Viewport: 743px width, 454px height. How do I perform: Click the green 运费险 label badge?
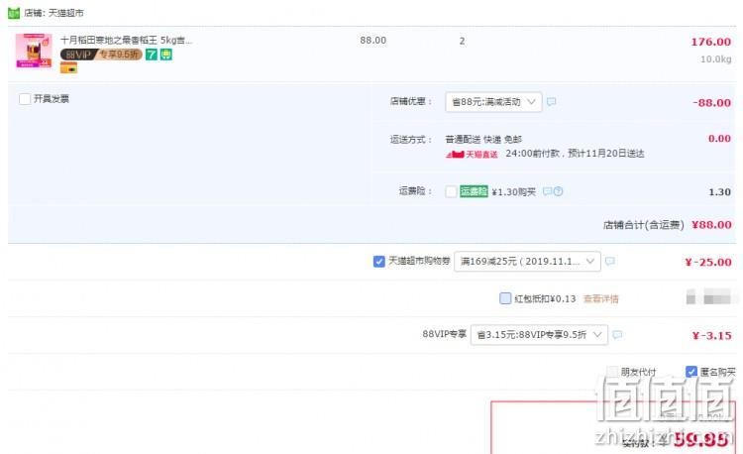[x=474, y=191]
